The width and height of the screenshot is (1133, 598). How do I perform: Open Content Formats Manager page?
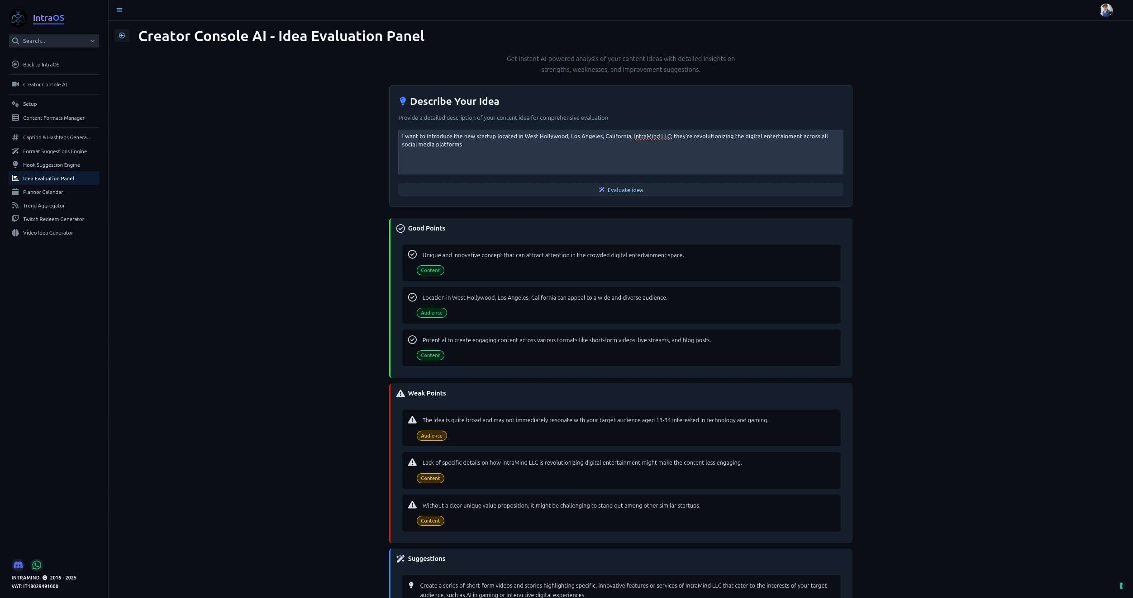point(53,118)
